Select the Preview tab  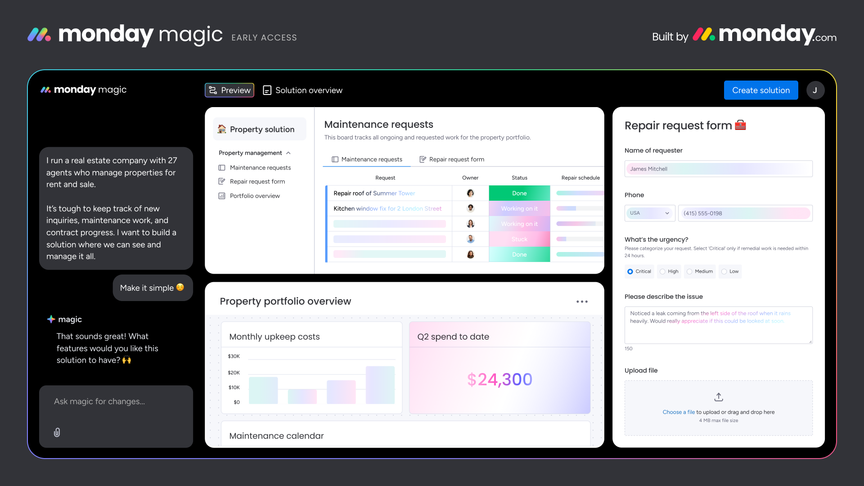point(229,90)
